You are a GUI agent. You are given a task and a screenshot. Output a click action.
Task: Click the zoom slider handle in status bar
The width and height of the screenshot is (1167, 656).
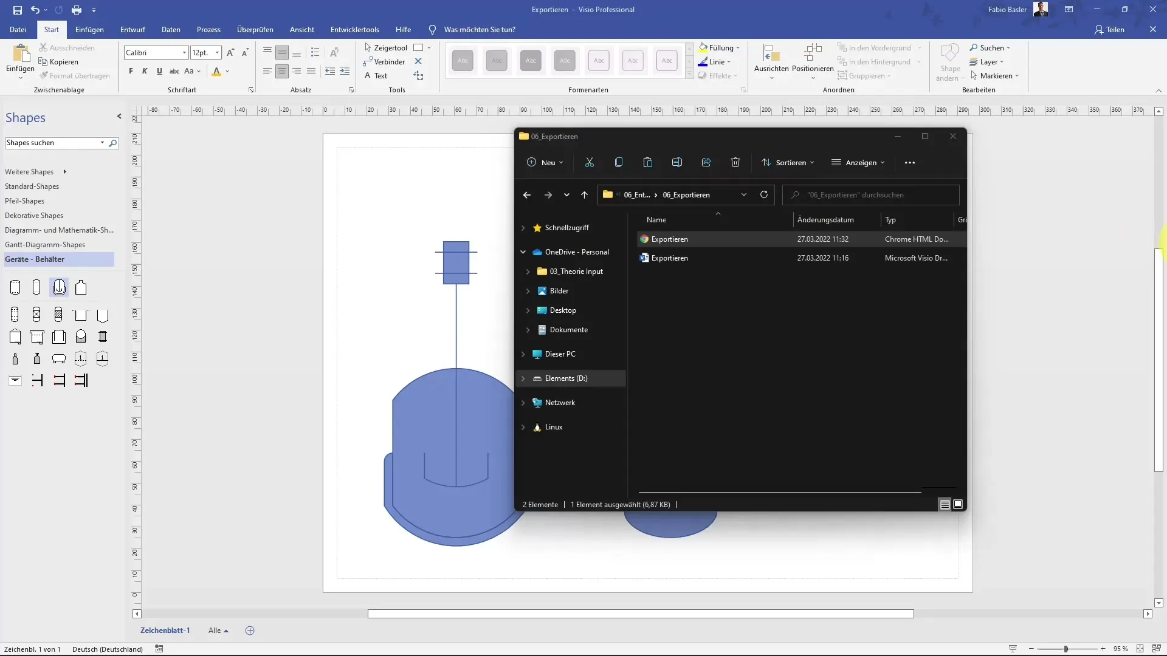coord(1066,649)
